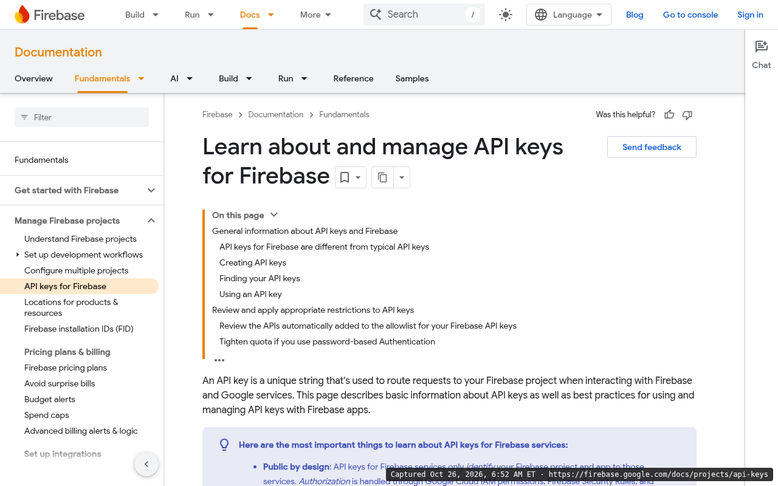This screenshot has width=778, height=486.
Task: Jump to Using an API key section
Action: 250,294
